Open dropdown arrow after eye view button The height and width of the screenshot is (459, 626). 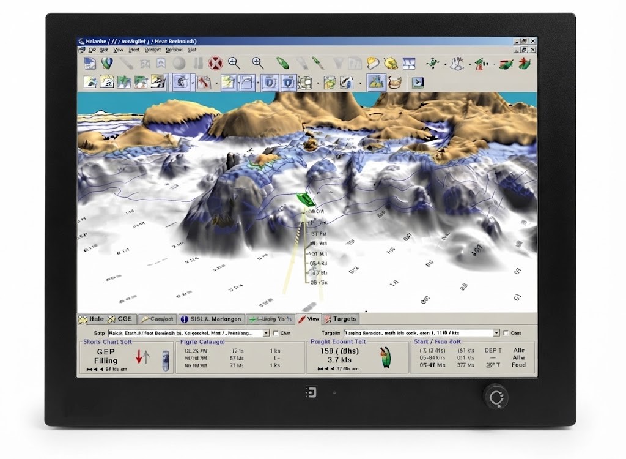(x=193, y=83)
